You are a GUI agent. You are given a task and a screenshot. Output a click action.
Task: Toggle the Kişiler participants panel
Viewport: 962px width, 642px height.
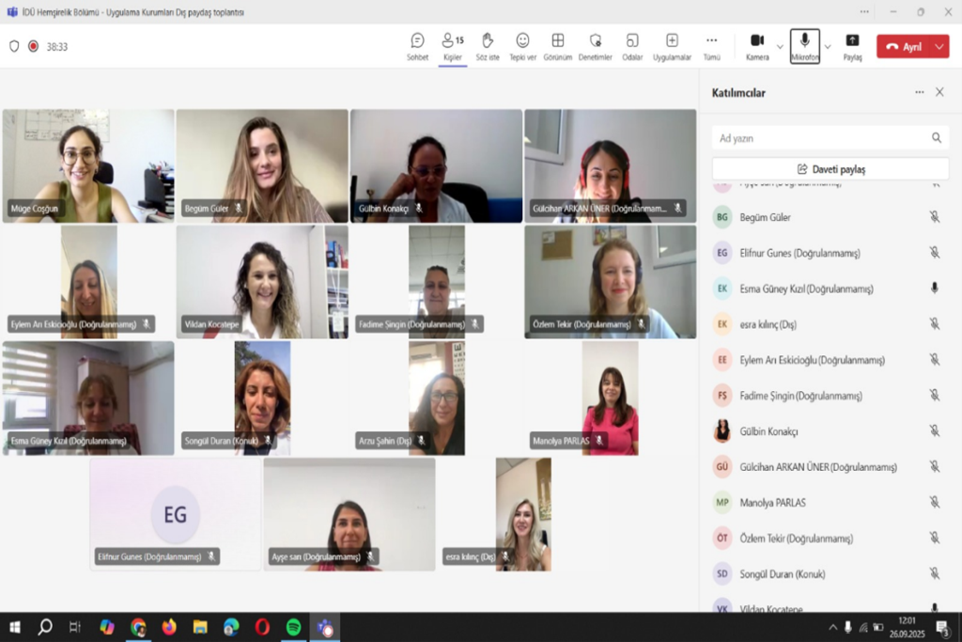pyautogui.click(x=453, y=45)
